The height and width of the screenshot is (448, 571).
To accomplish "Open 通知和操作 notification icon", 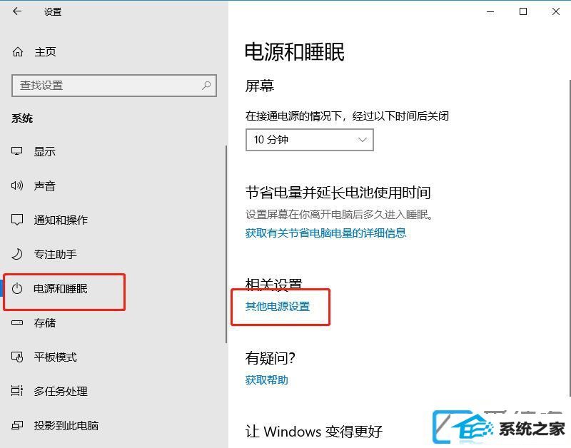I will (x=16, y=220).
